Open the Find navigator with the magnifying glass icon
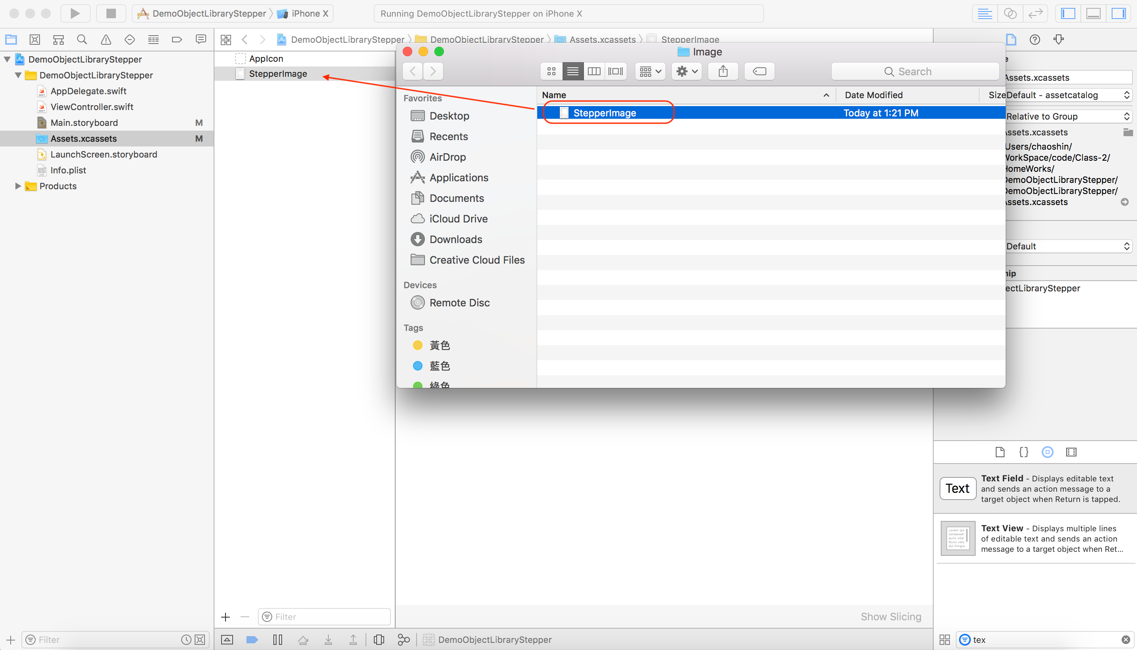Image resolution: width=1137 pixels, height=650 pixels. point(82,39)
